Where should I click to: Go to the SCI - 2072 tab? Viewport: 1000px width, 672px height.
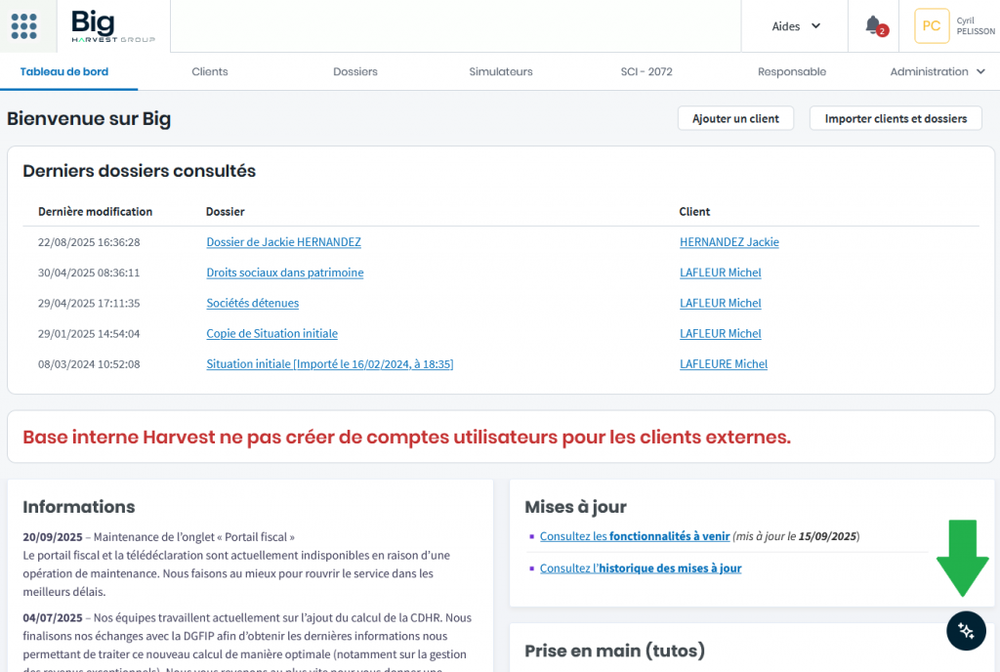pos(646,72)
